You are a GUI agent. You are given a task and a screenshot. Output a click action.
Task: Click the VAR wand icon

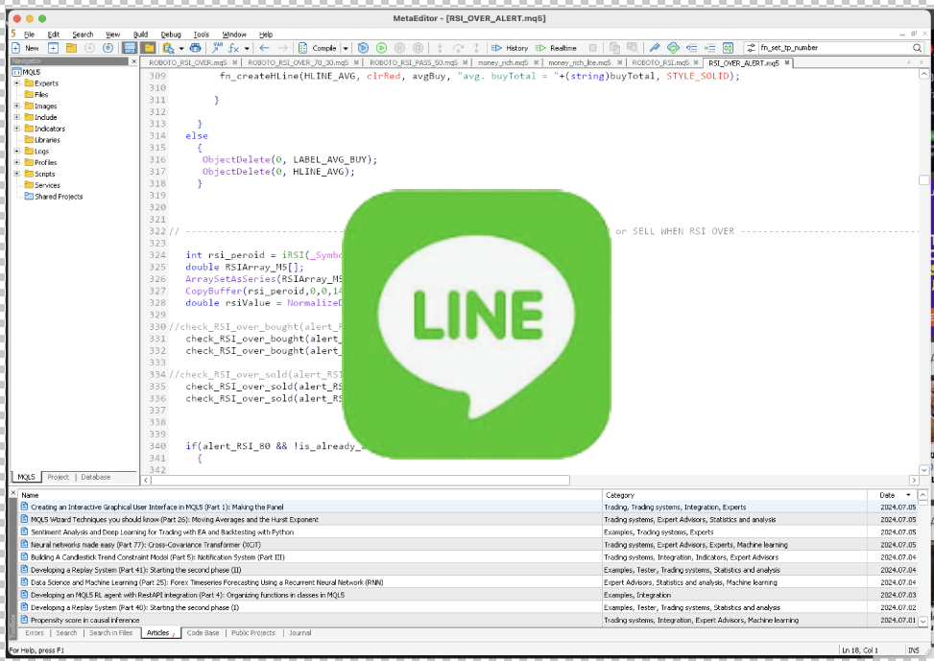(217, 48)
